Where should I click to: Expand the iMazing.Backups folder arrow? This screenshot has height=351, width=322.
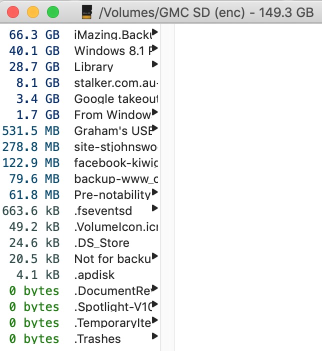point(155,32)
